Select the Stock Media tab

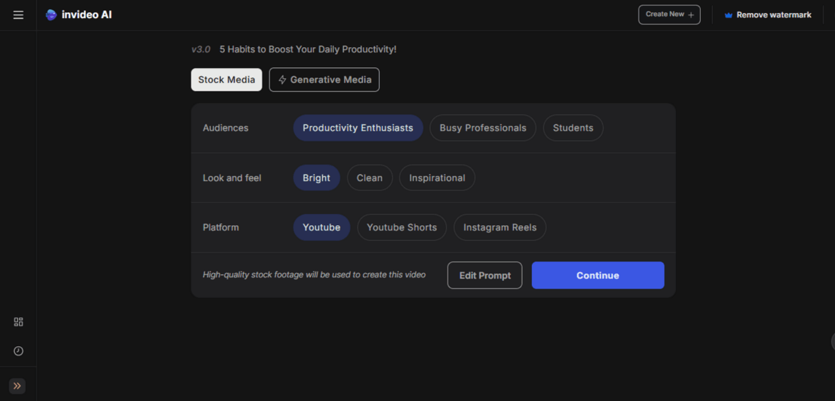[226, 79]
